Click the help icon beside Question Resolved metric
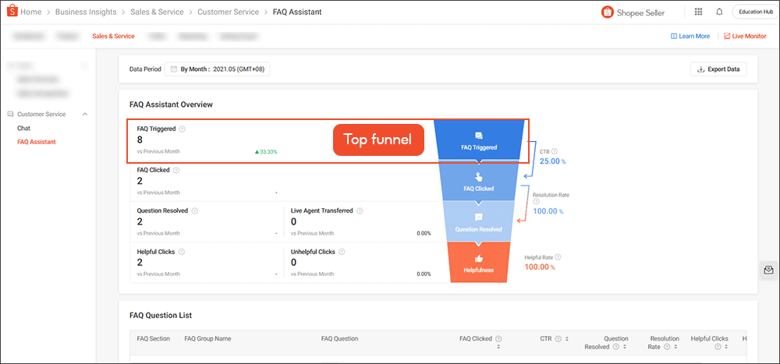Screen dimensions: 780x364 (x=194, y=211)
